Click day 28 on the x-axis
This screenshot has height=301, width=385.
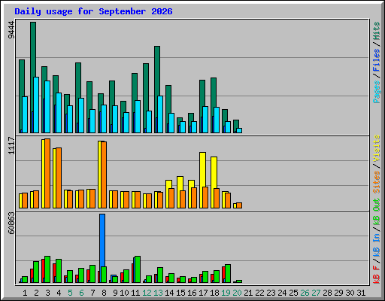click(327, 293)
